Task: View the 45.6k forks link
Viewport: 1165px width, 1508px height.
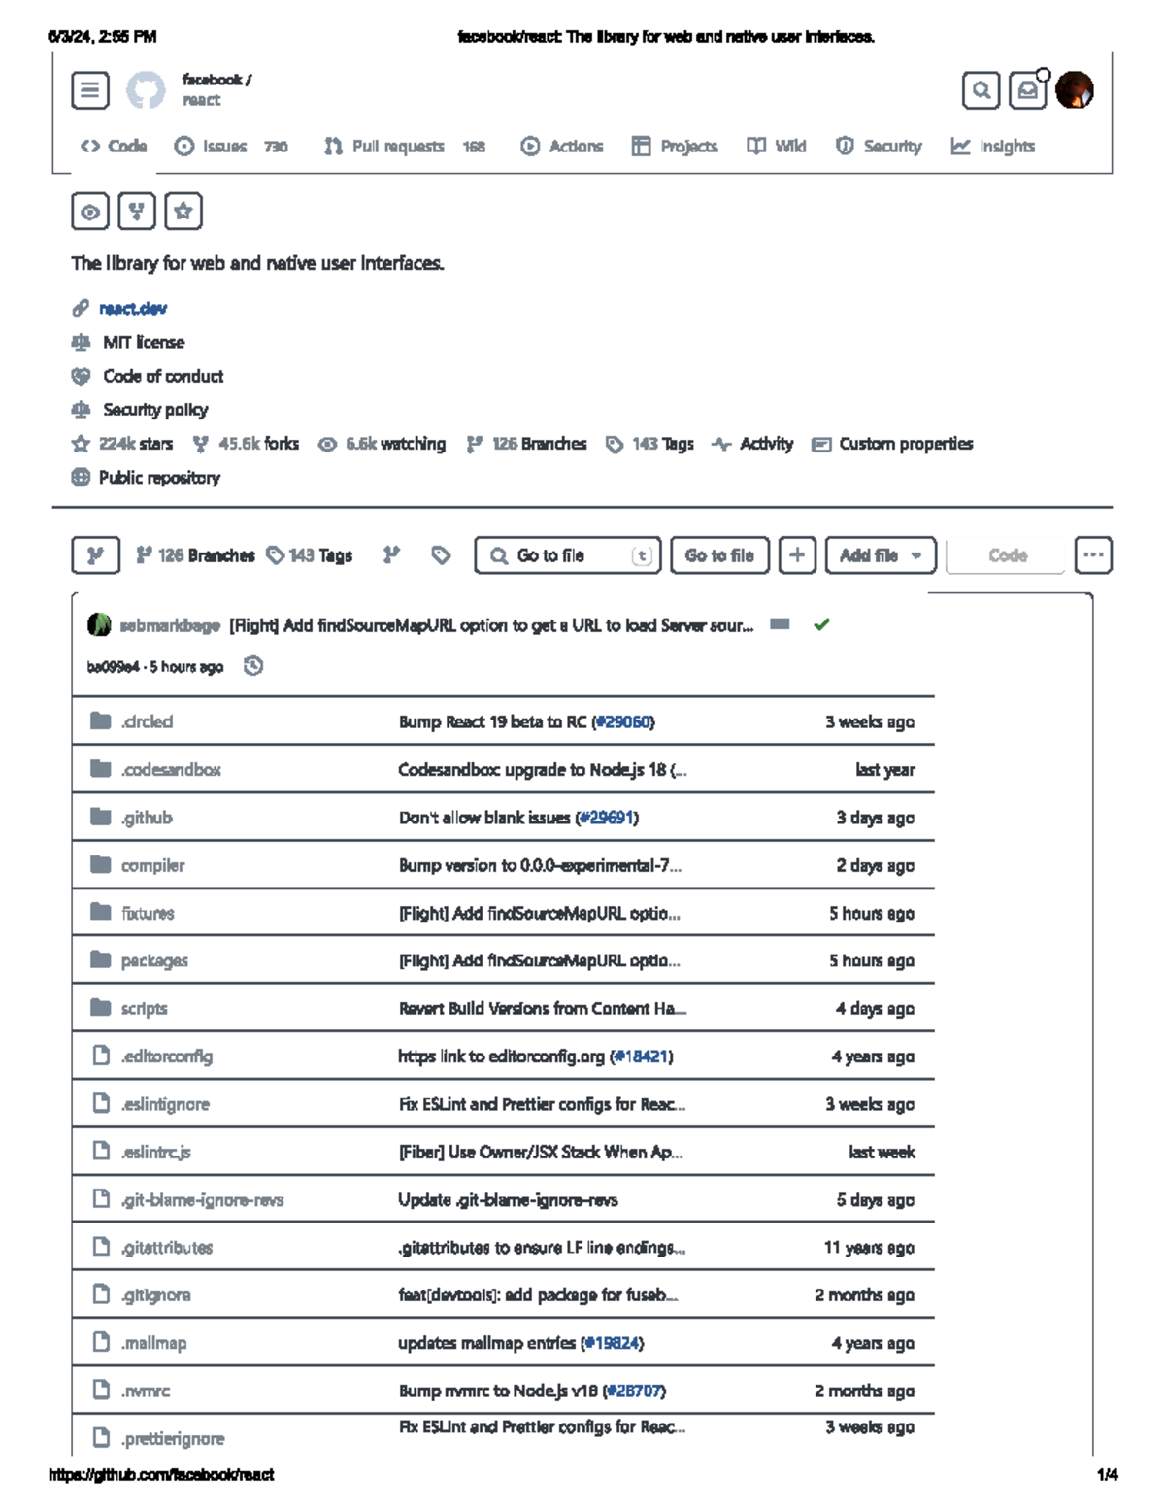Action: coord(246,444)
